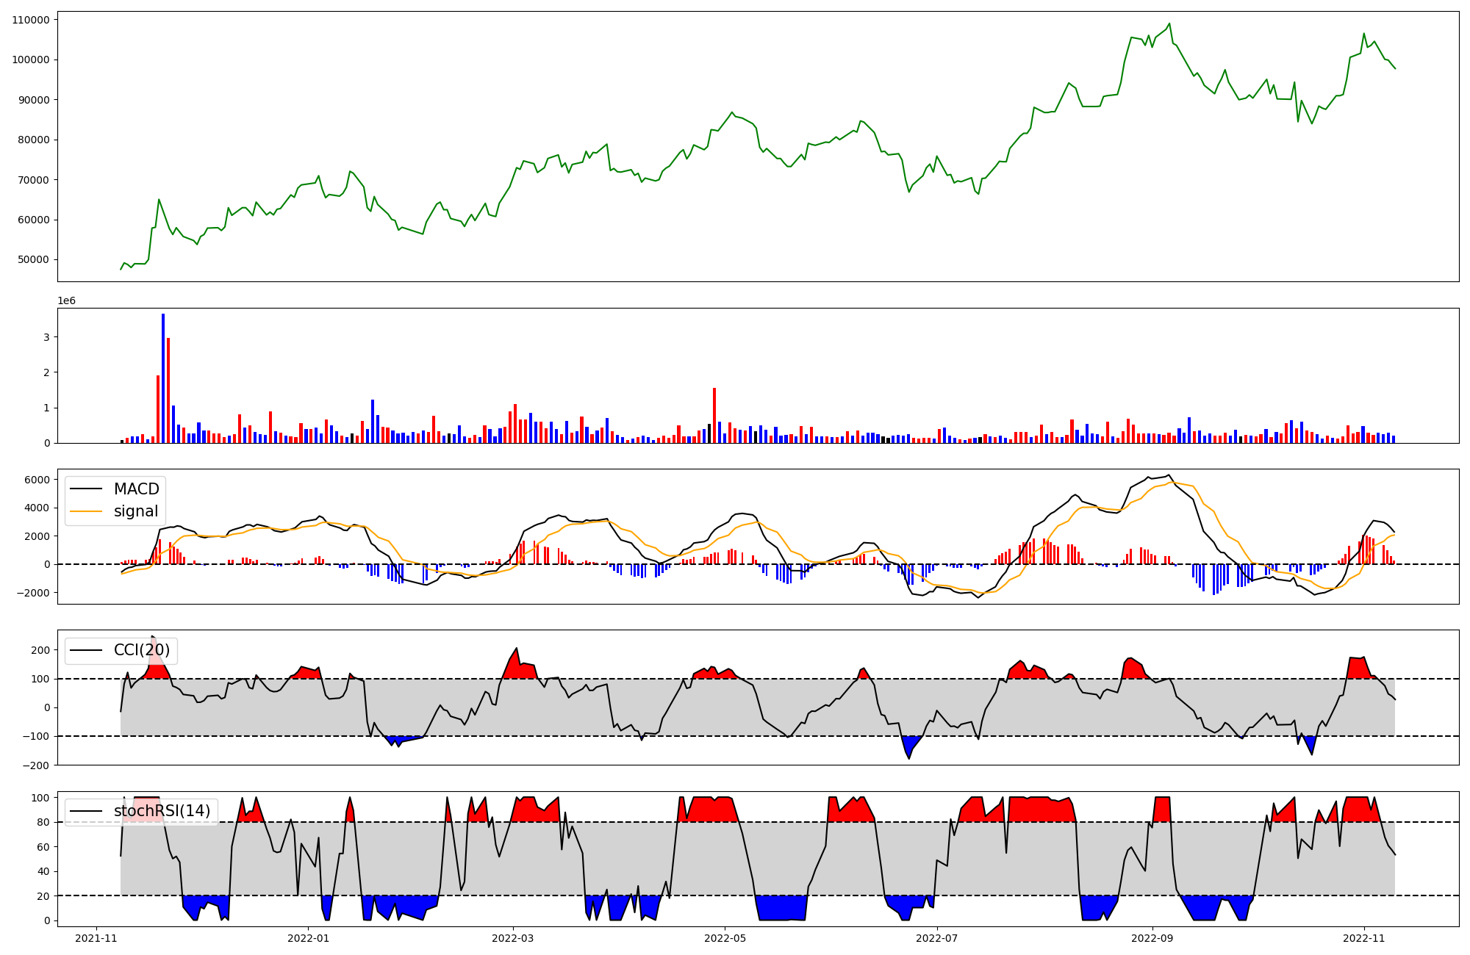1470x955 pixels.
Task: Click the signal legend text
Action: pos(136,511)
